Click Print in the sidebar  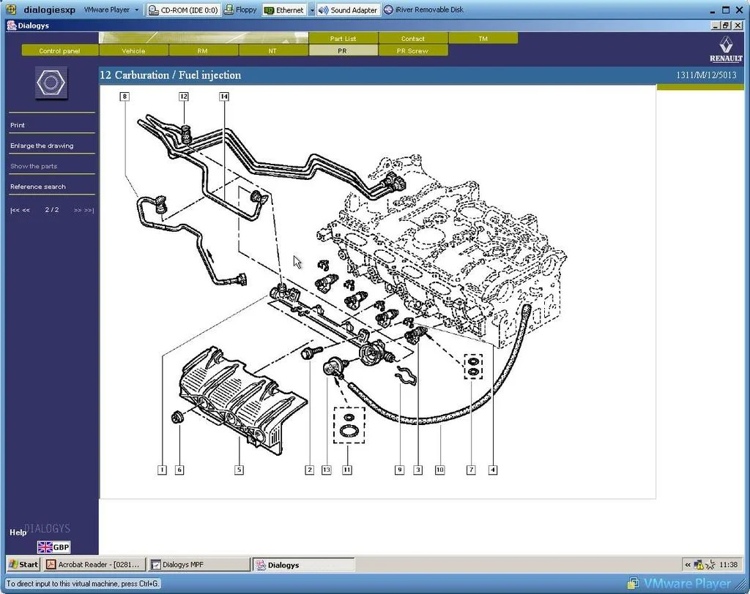pyautogui.click(x=18, y=125)
